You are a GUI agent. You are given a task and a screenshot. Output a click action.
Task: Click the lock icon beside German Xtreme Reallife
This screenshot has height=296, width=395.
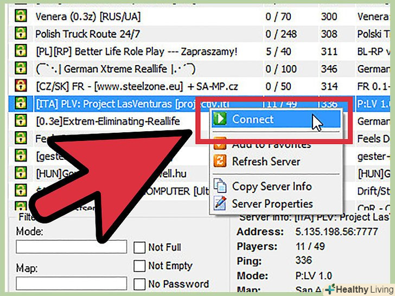pos(21,68)
